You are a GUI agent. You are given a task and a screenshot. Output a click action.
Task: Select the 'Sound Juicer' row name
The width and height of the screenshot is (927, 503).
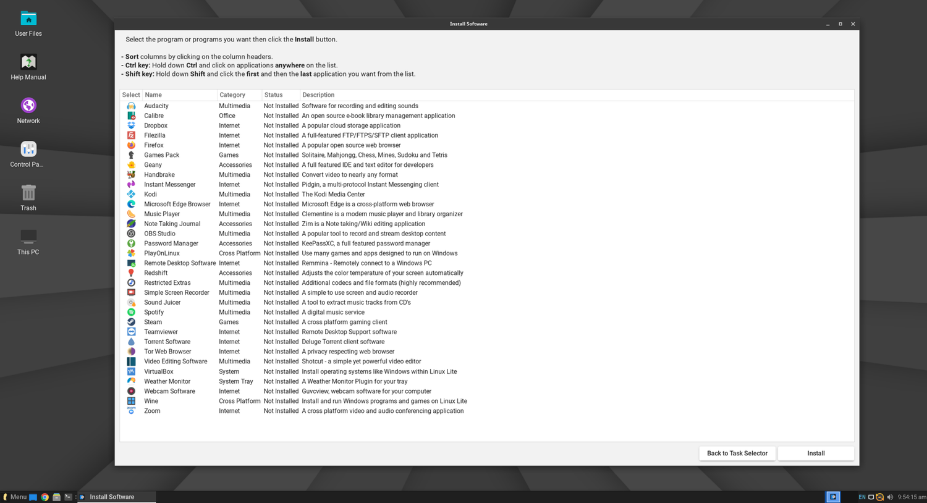click(x=163, y=303)
